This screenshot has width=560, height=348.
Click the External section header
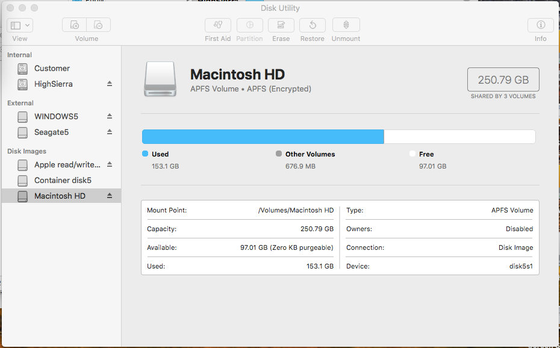20,103
